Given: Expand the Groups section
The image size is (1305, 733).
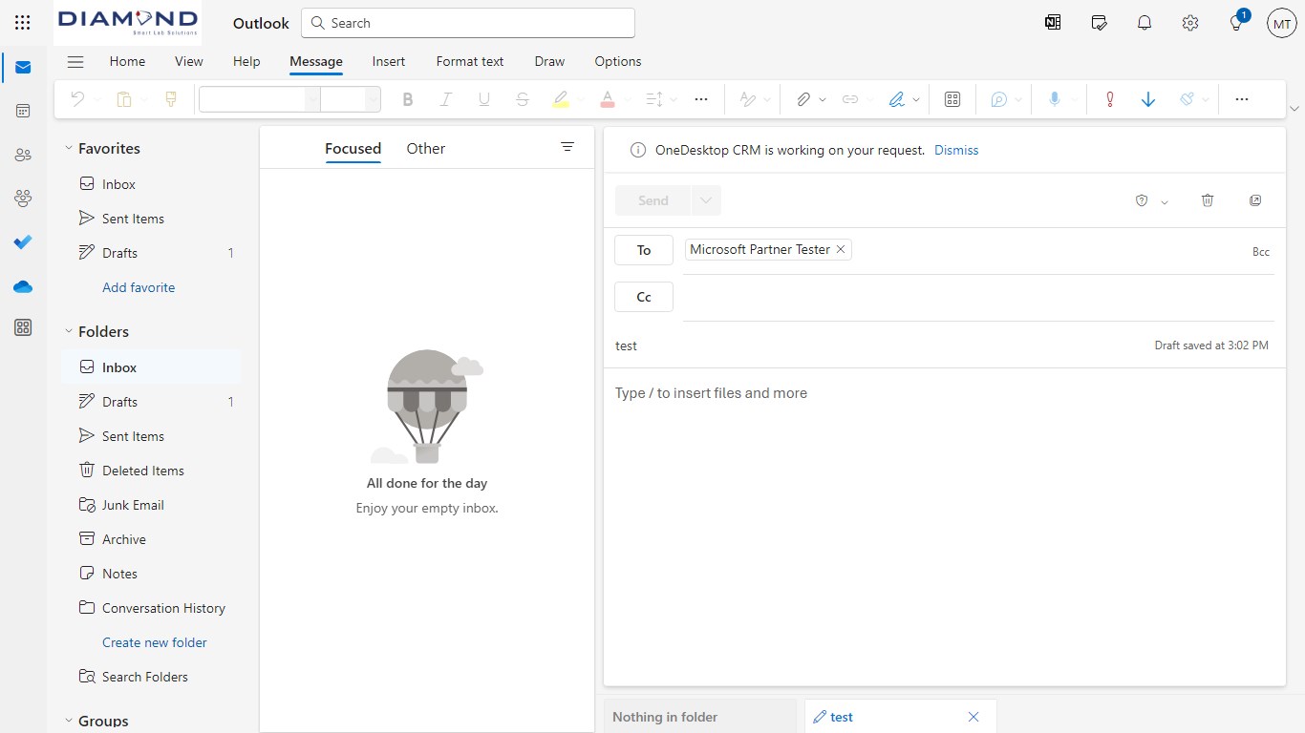Looking at the screenshot, I should (x=69, y=722).
